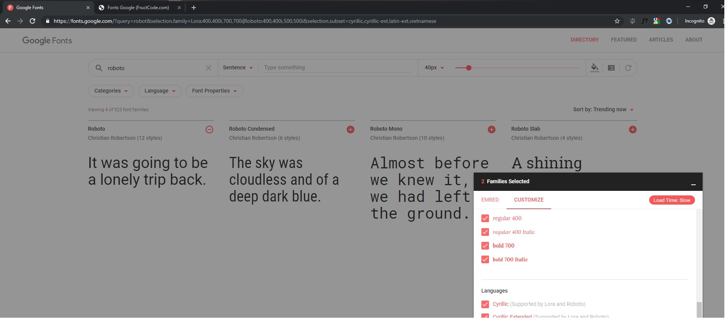This screenshot has width=727, height=320.
Task: Open ARTICLES navigation item
Action: point(661,40)
